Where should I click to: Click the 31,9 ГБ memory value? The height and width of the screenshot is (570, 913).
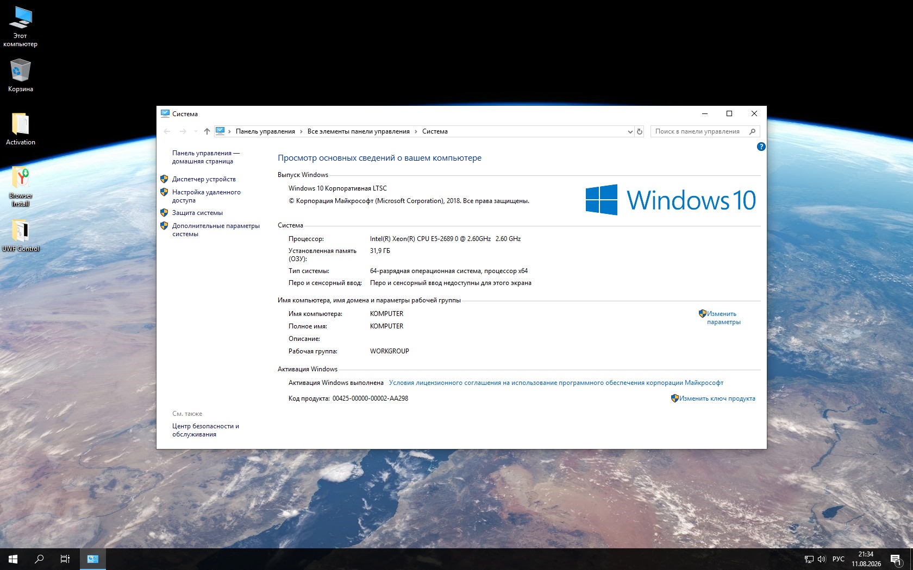point(380,251)
